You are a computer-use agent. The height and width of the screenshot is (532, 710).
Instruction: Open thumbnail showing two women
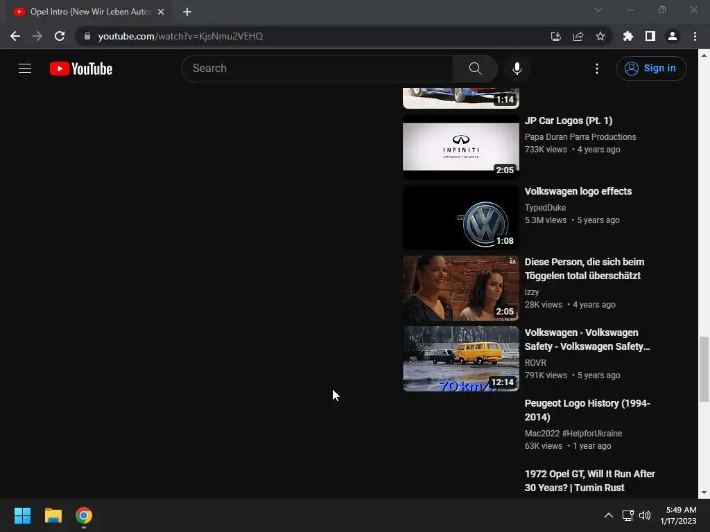[x=461, y=287]
